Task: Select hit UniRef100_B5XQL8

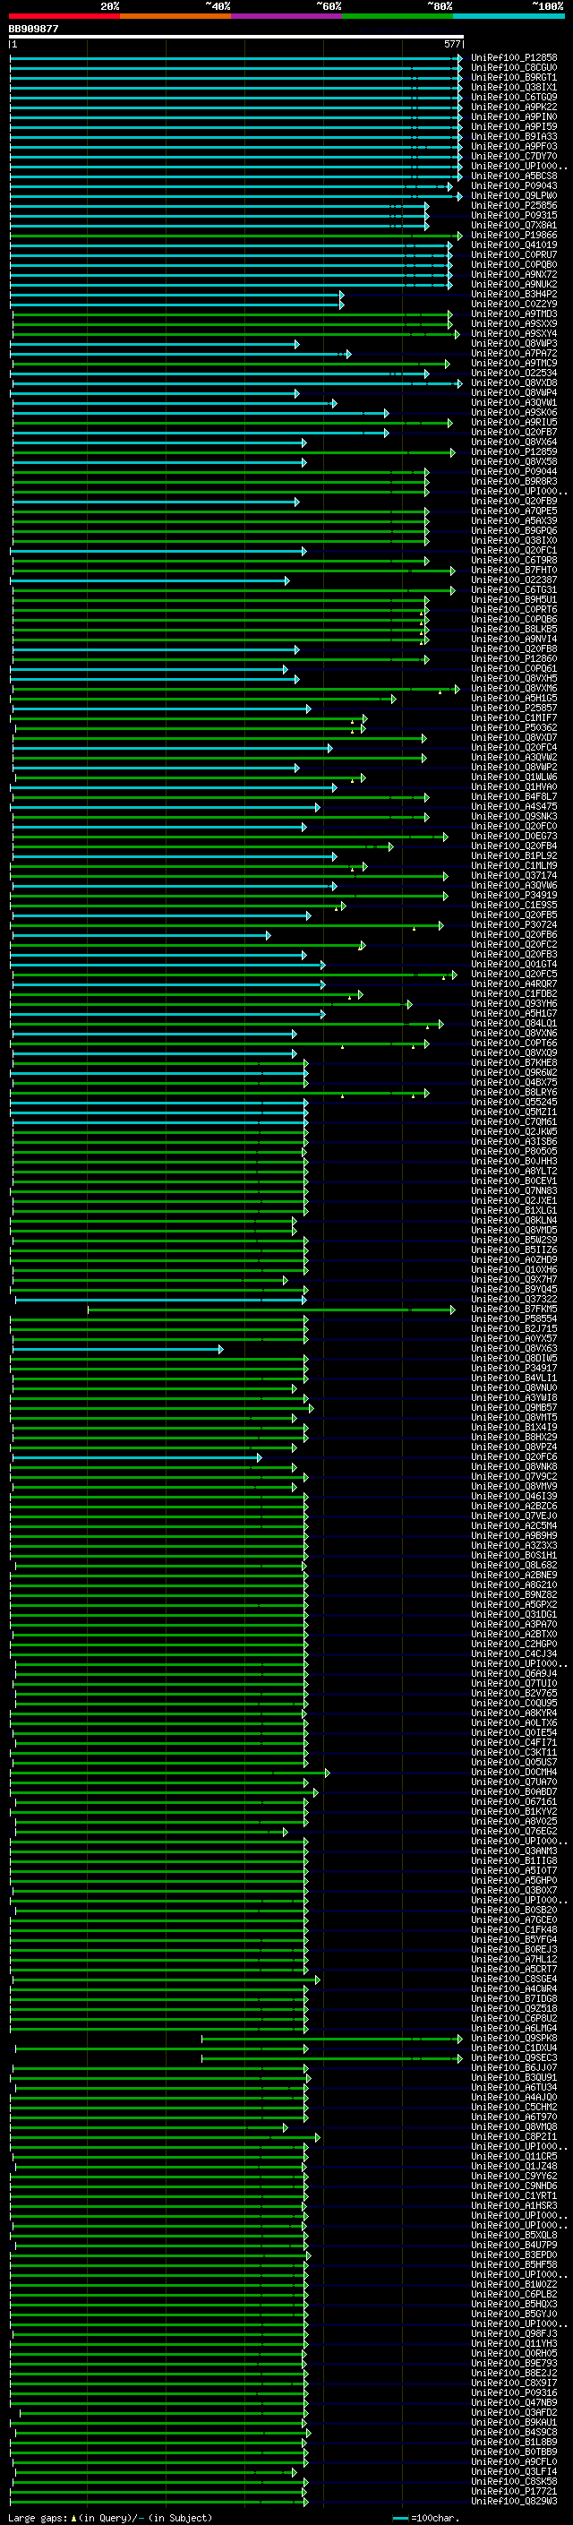Action: [x=514, y=2236]
